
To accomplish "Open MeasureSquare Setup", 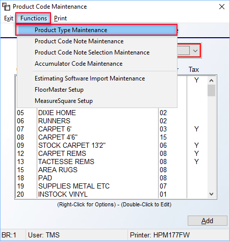I will [x=96, y=101].
